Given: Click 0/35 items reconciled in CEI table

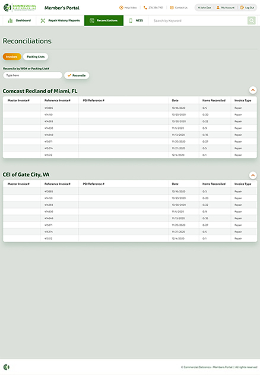Looking at the screenshot, I should (x=205, y=218).
